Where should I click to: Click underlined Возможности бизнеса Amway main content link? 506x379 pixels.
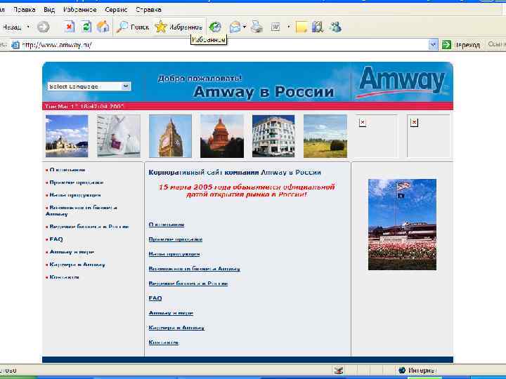point(194,268)
